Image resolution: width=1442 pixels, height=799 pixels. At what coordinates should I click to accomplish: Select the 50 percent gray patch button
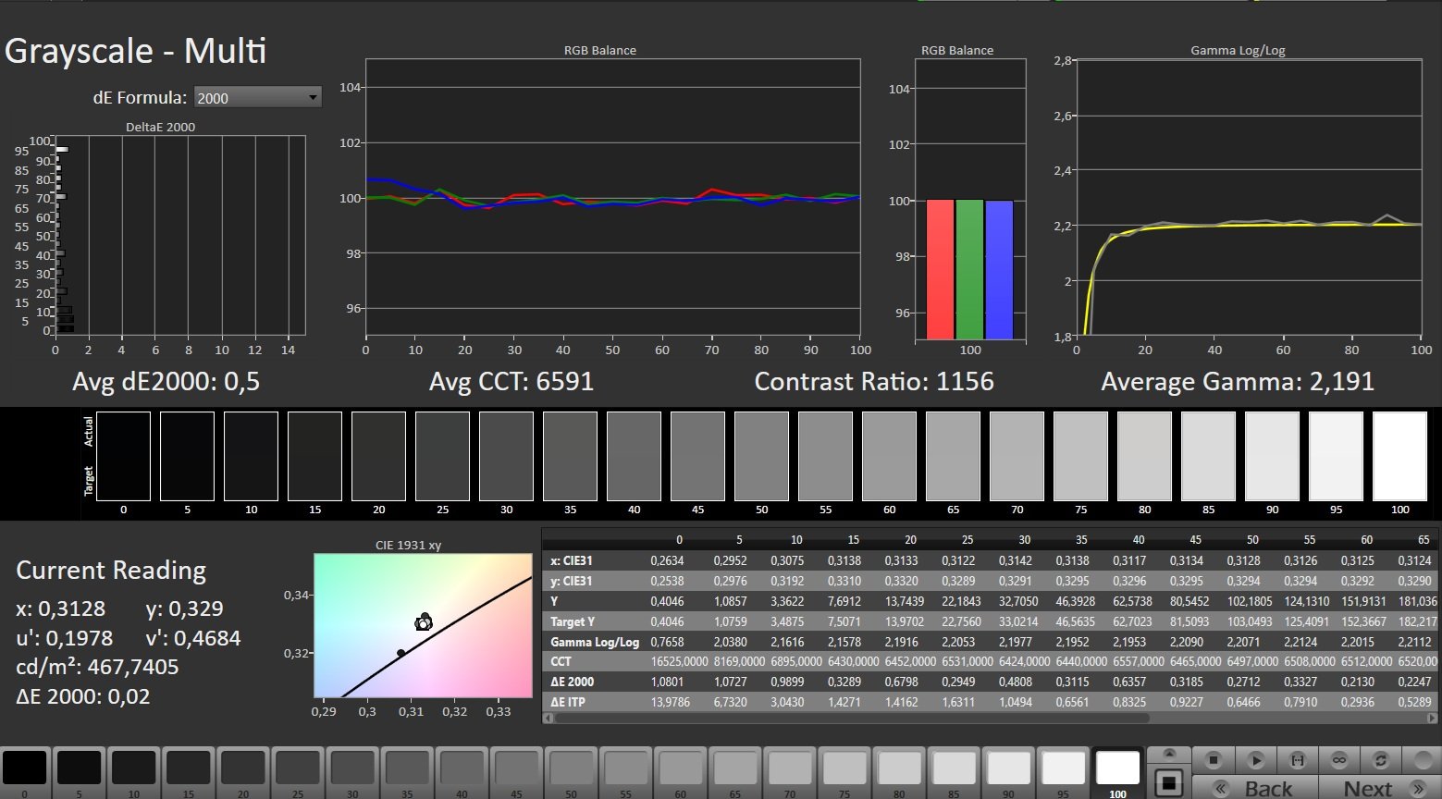click(572, 771)
